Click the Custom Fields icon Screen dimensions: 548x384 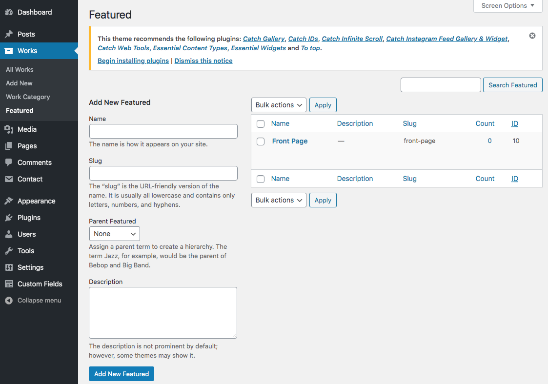[9, 283]
